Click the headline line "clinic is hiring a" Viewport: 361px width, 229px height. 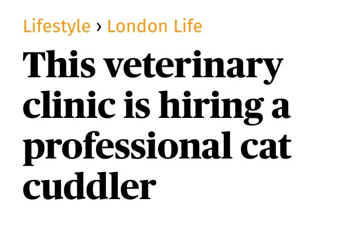click(x=156, y=106)
